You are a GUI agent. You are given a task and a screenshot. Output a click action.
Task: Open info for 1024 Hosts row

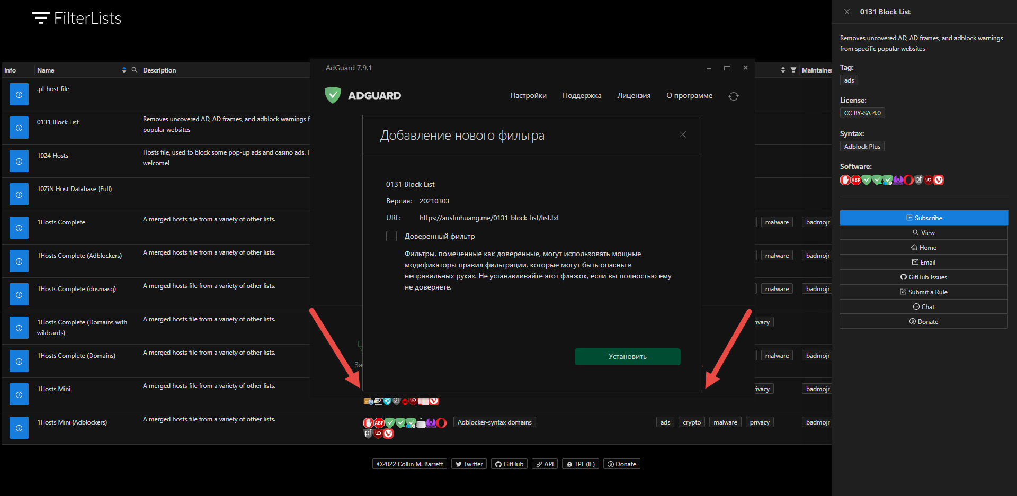[x=19, y=161]
